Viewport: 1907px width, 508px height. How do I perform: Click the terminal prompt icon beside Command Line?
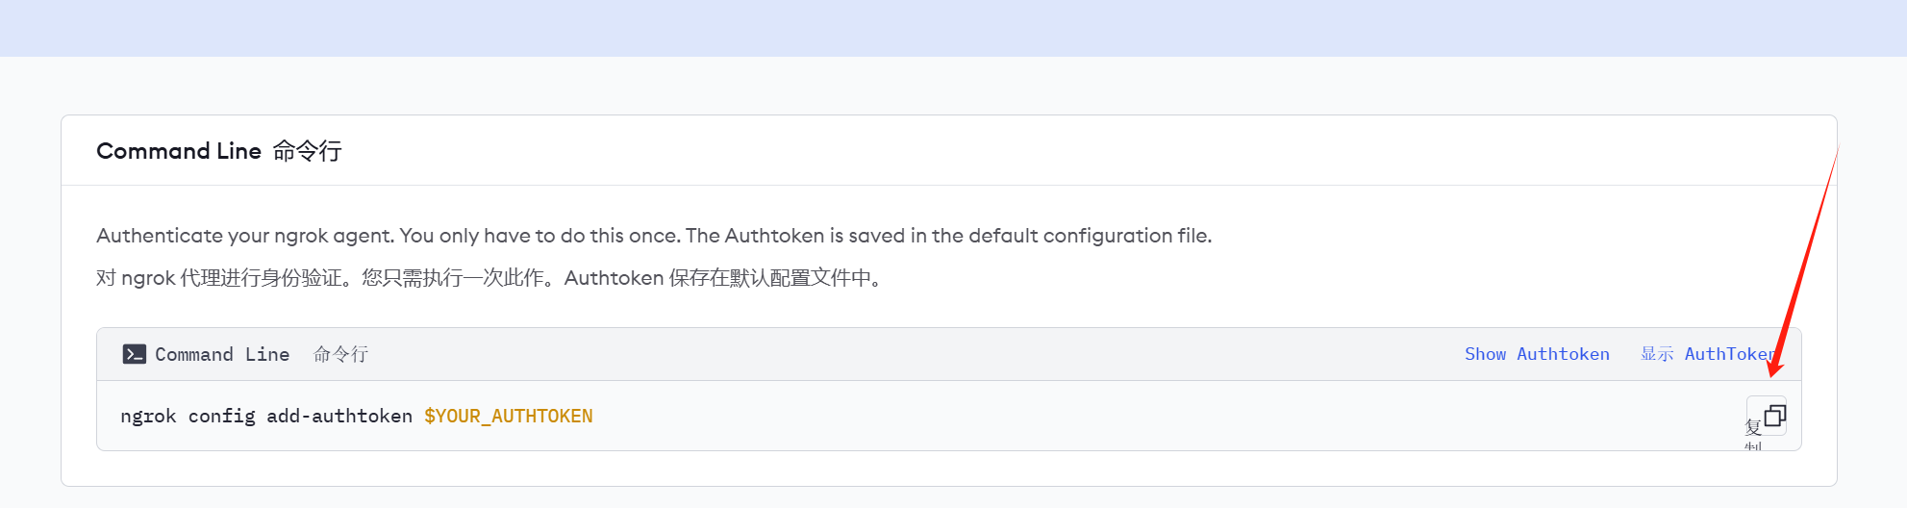[x=135, y=354]
